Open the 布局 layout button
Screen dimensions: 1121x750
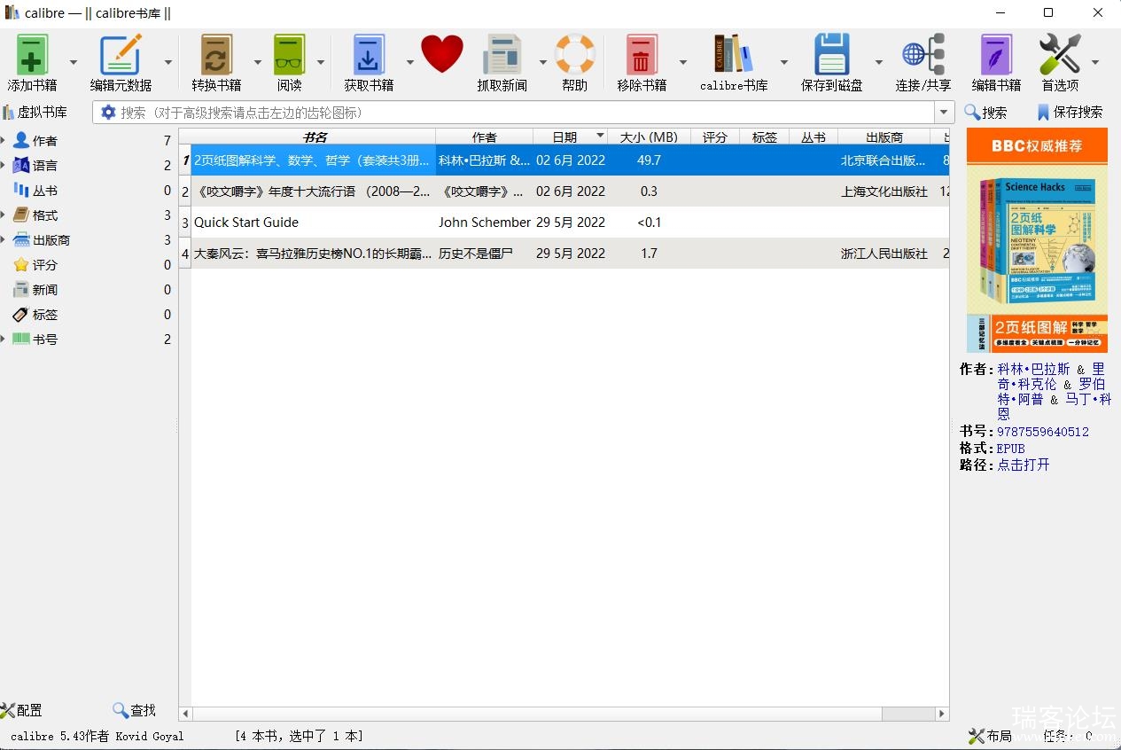tap(990, 736)
